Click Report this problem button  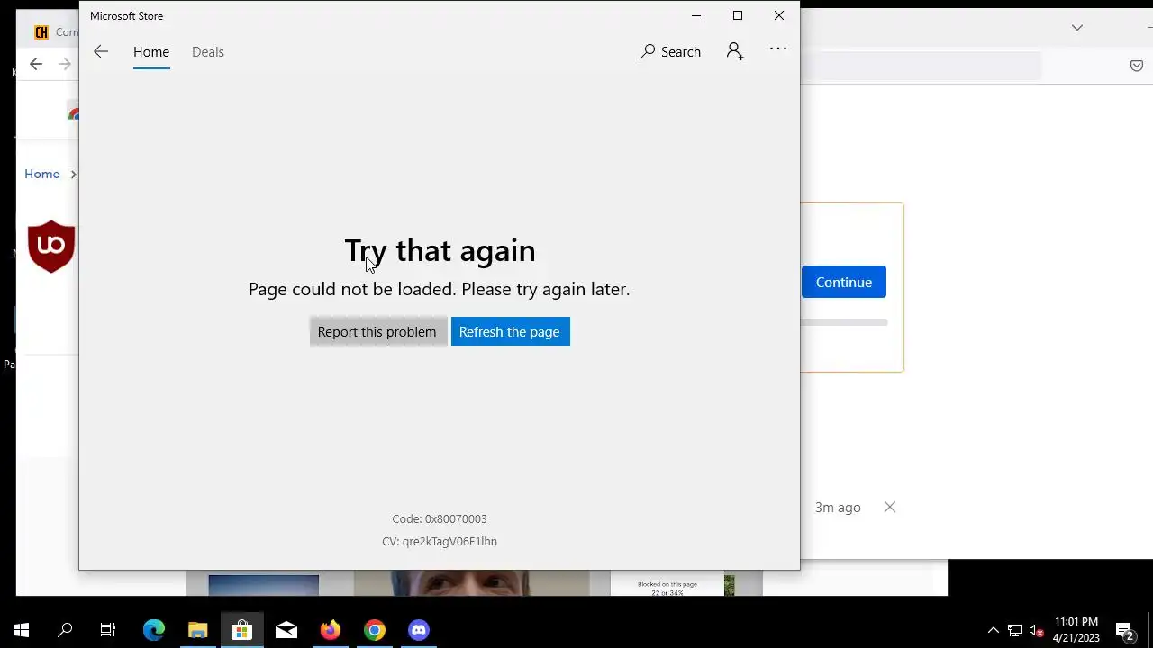pyautogui.click(x=377, y=332)
